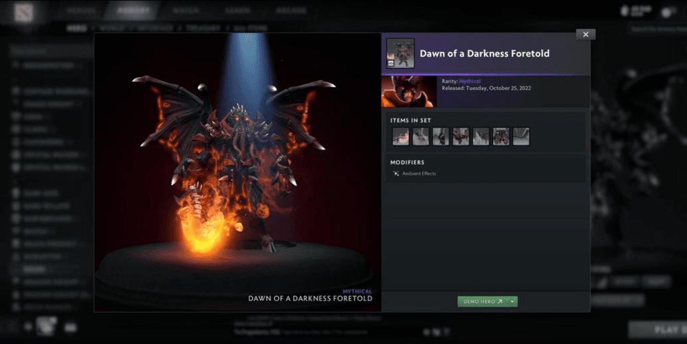Open the third item icon in Items in Set
687x344 pixels.
(x=440, y=136)
